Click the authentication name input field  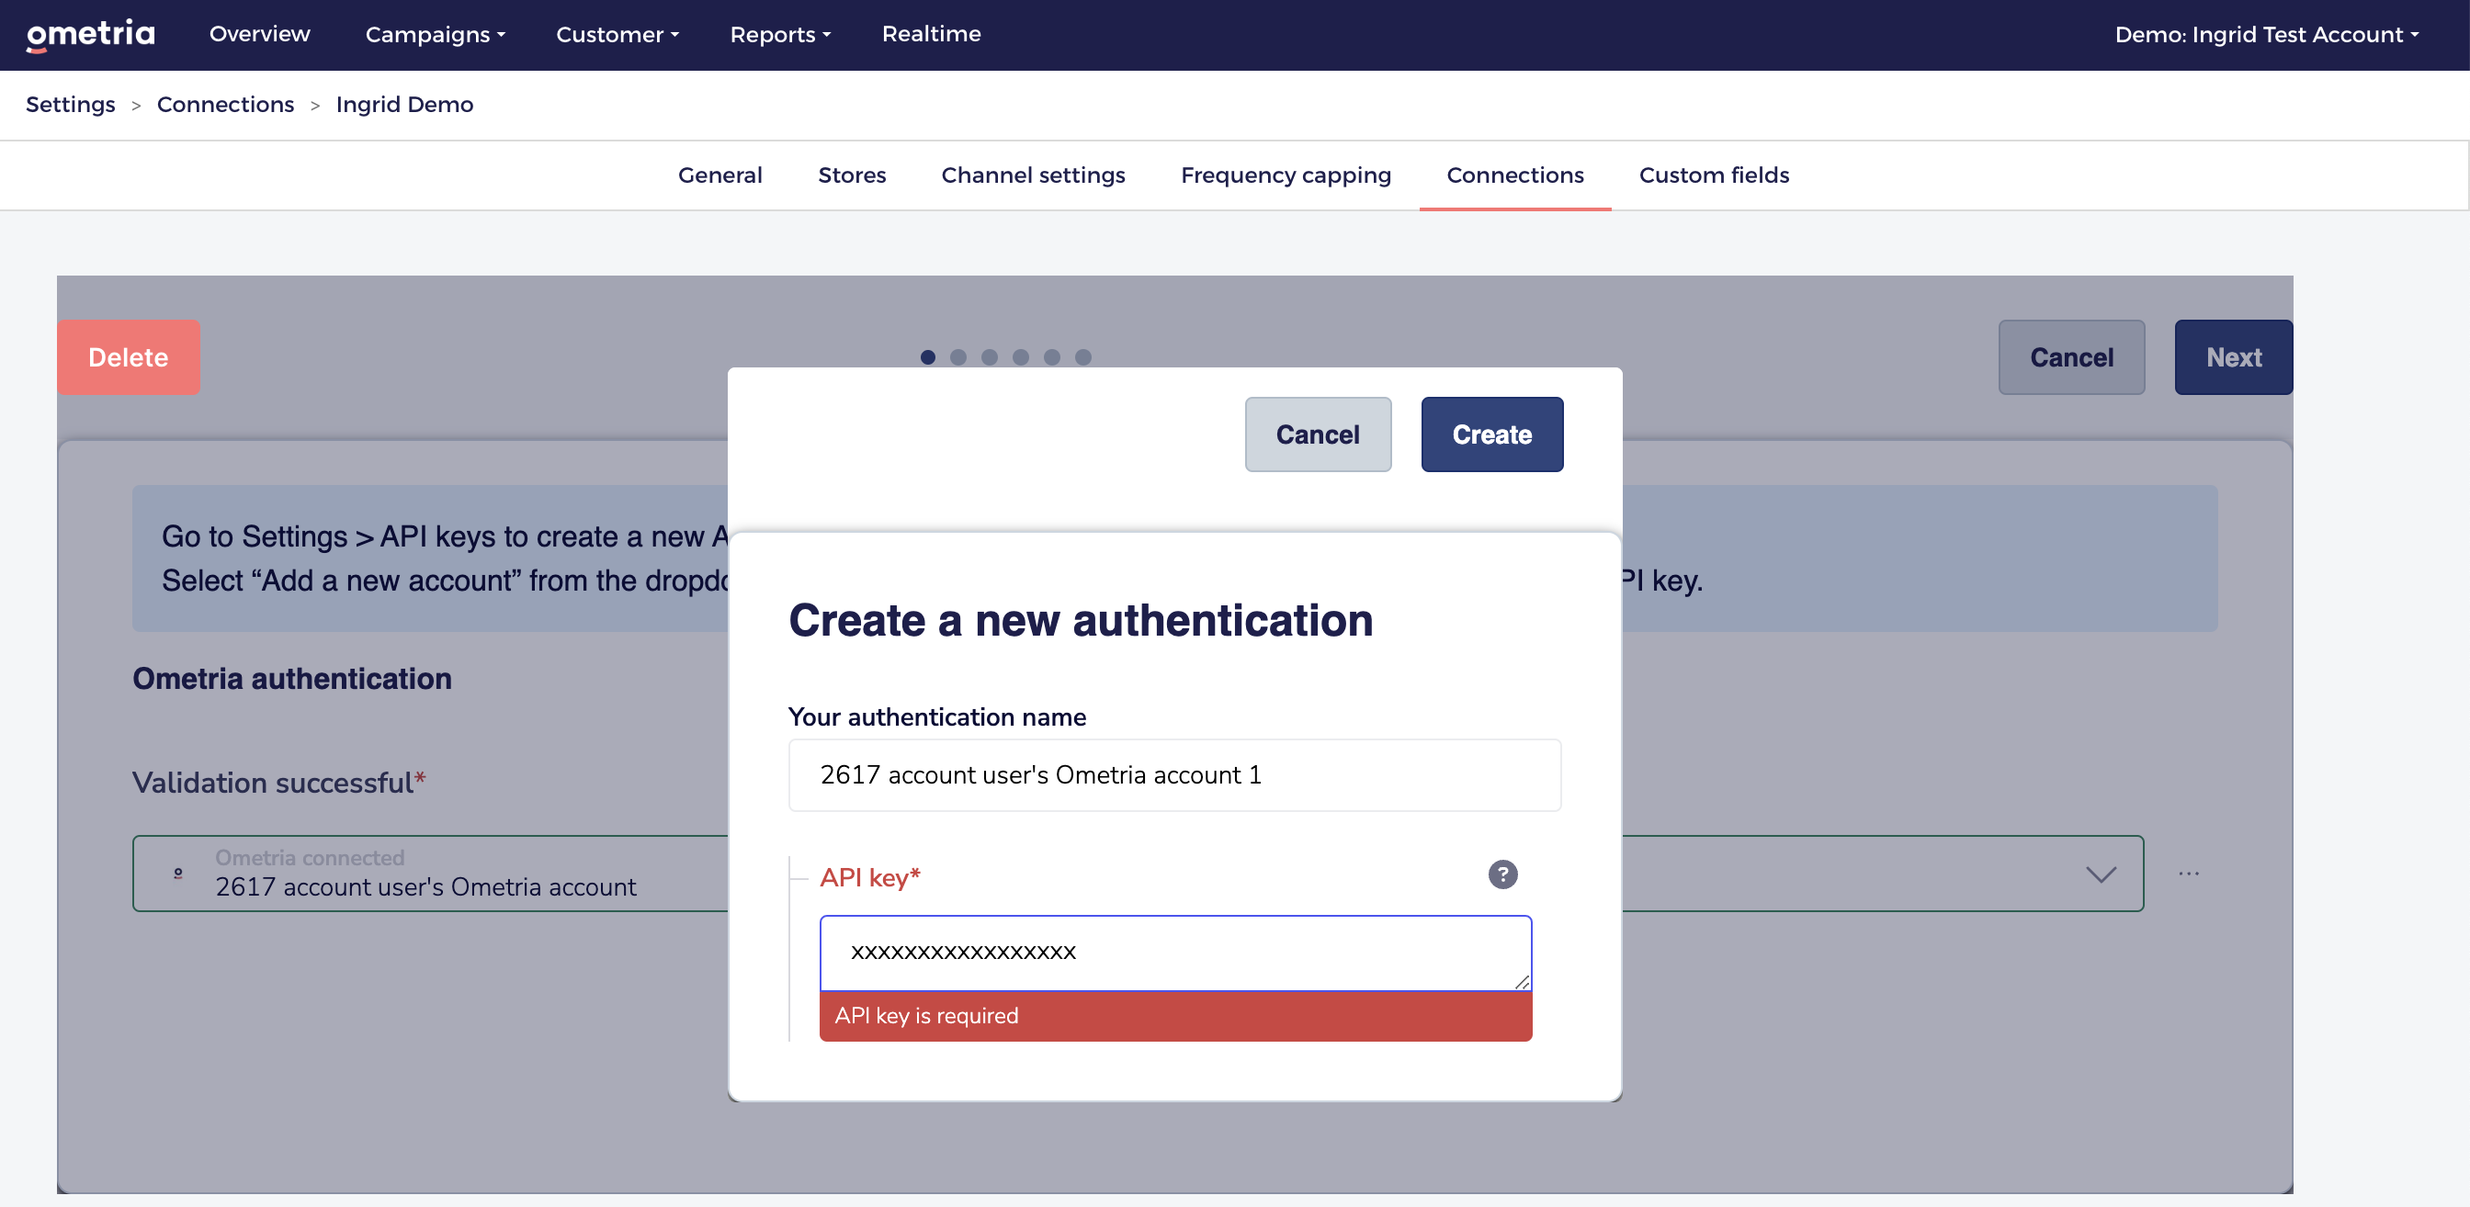coord(1174,774)
